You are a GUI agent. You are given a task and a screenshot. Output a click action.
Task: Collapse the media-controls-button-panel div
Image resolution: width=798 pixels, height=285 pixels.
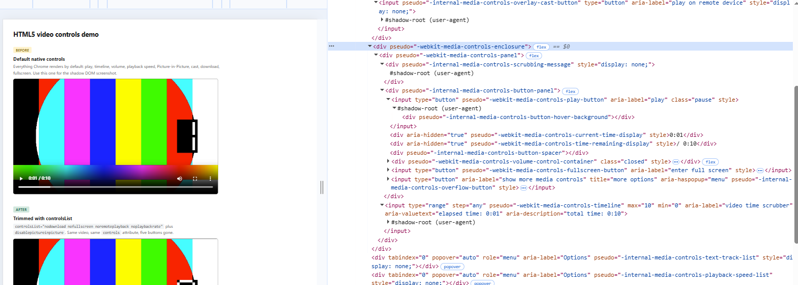[382, 91]
